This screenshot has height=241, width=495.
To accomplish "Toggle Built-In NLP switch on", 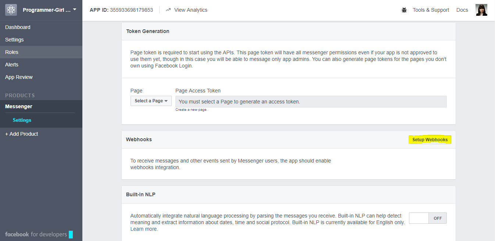I will point(428,218).
